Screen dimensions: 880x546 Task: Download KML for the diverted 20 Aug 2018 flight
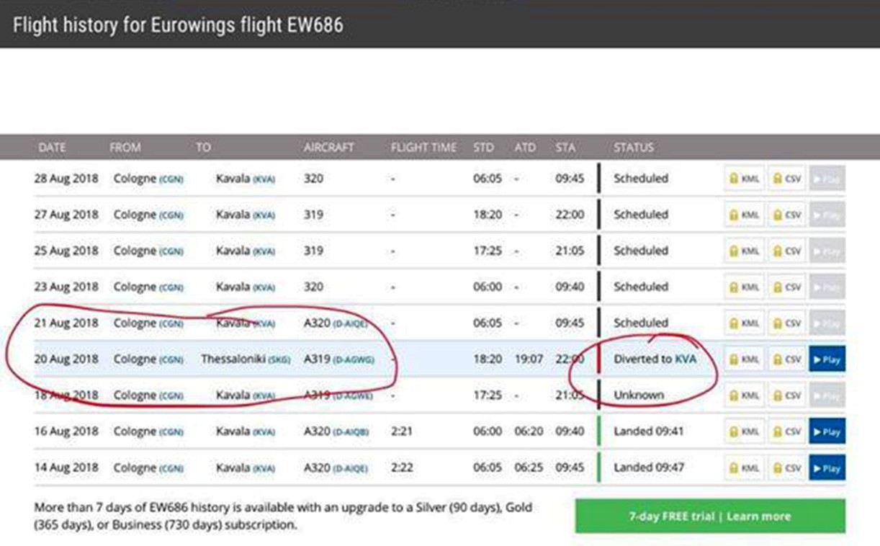[744, 359]
